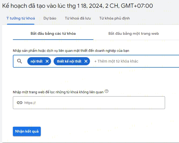
Task: Click the help question mark icon
Action: point(107,91)
